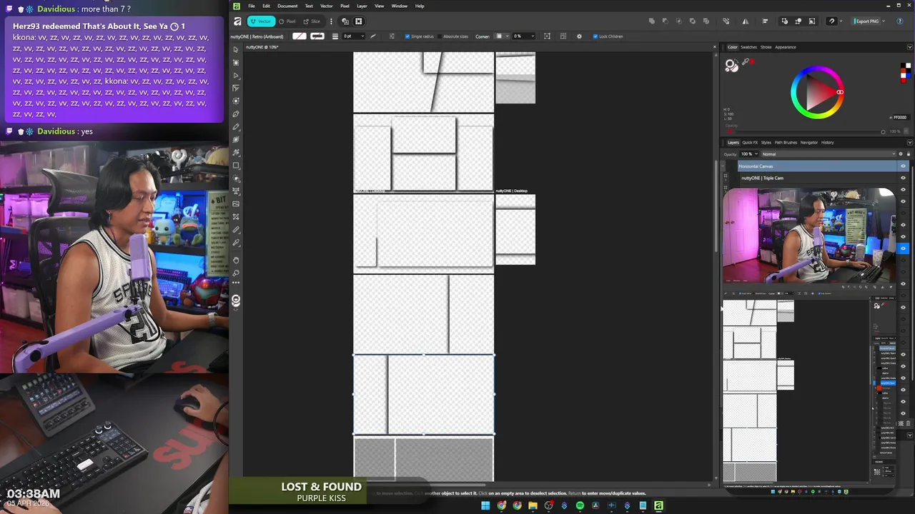Select the Rectangle shape tool
The width and height of the screenshot is (915, 514).
(x=236, y=166)
